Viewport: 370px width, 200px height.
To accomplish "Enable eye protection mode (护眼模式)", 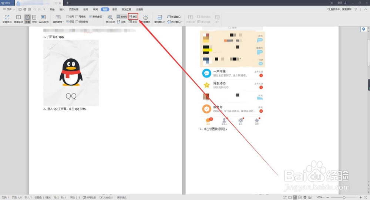I will coord(145,19).
